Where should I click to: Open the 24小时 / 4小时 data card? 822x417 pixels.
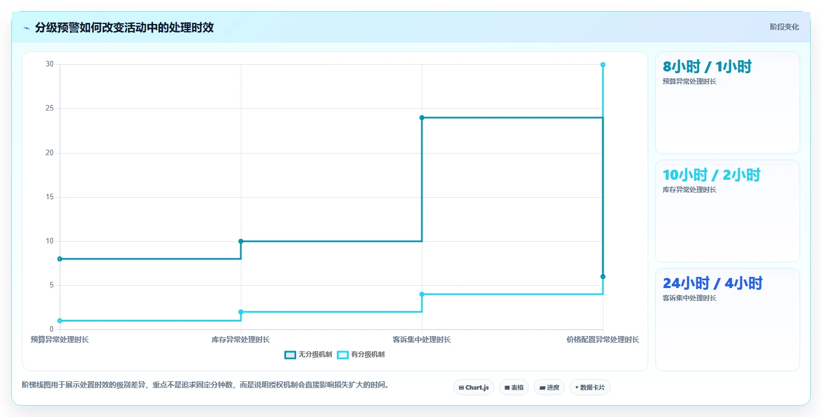(x=727, y=319)
